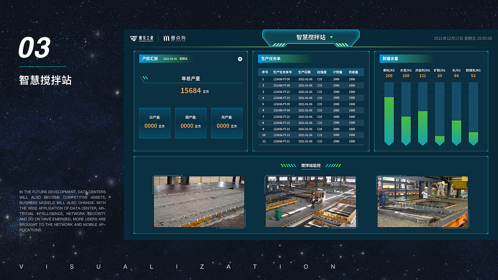The image size is (498, 280).
Task: Select the 周产能 capacity card
Action: [x=191, y=123]
